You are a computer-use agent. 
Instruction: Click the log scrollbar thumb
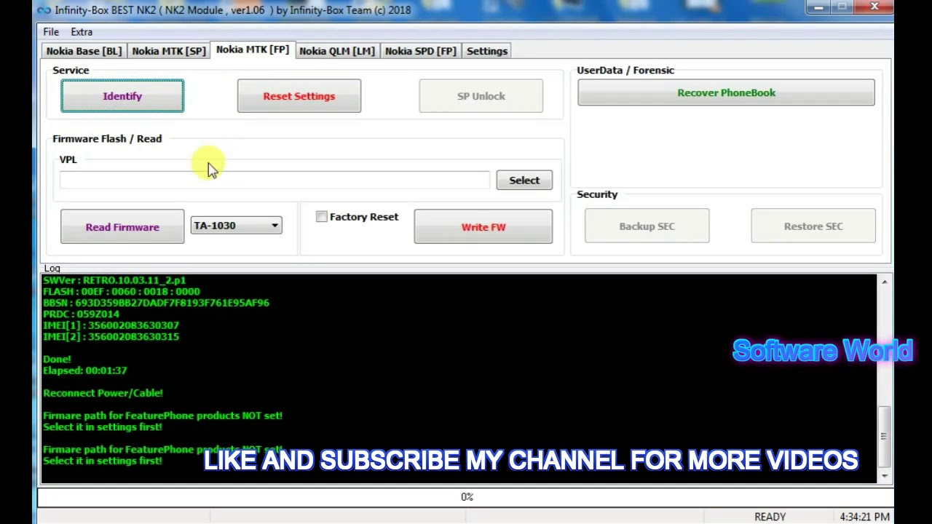pos(885,437)
